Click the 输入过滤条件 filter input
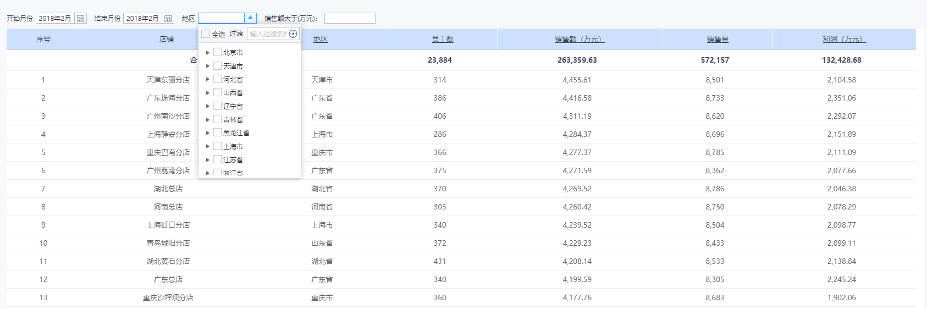 point(268,34)
